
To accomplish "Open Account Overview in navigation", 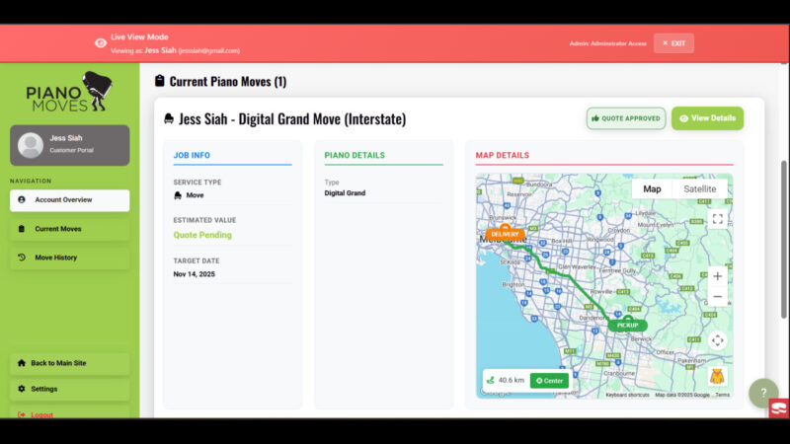I will click(69, 200).
